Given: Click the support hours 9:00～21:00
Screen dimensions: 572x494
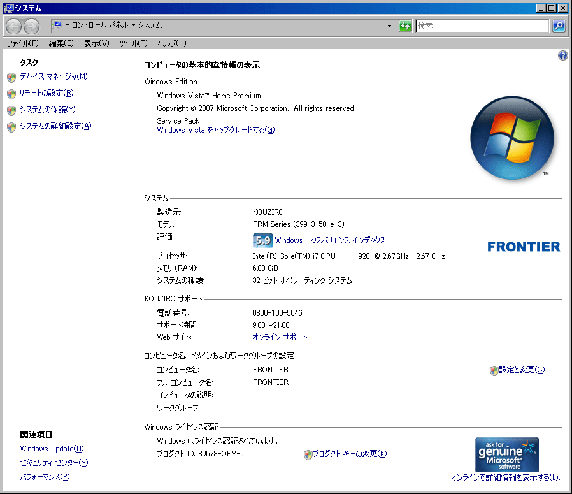Looking at the screenshot, I should tap(271, 325).
